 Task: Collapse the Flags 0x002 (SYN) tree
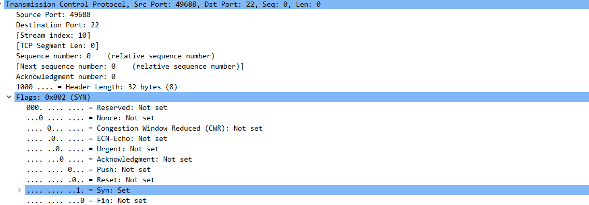9,98
